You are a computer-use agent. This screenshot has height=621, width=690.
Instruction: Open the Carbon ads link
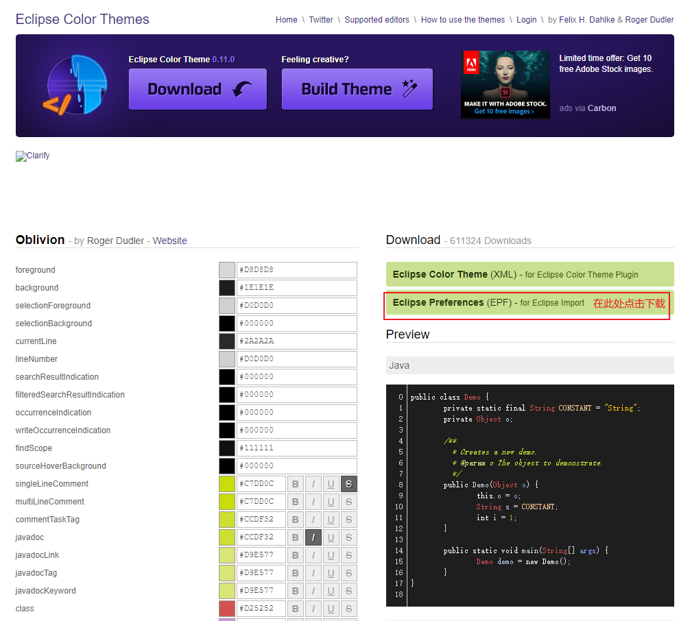click(602, 108)
